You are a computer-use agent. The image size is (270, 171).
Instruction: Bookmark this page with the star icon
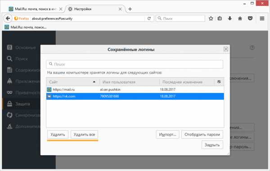coord(211,18)
